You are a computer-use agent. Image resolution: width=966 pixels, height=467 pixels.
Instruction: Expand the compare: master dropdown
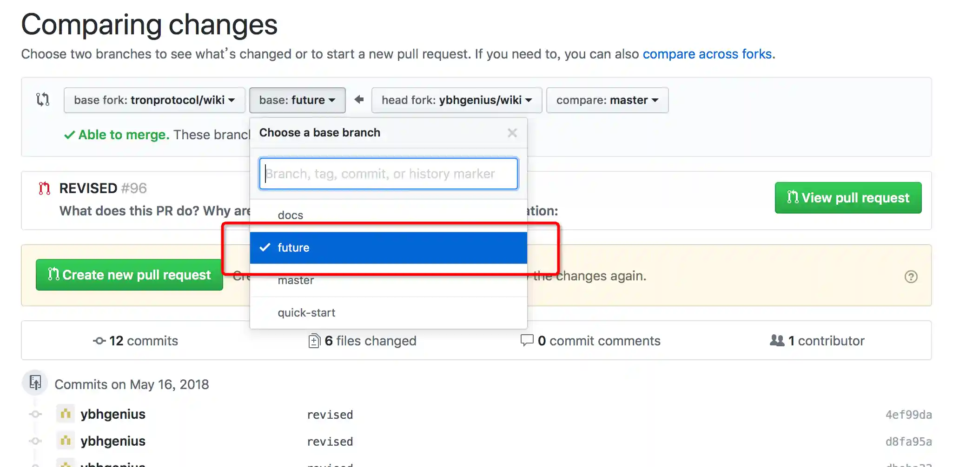(x=607, y=100)
